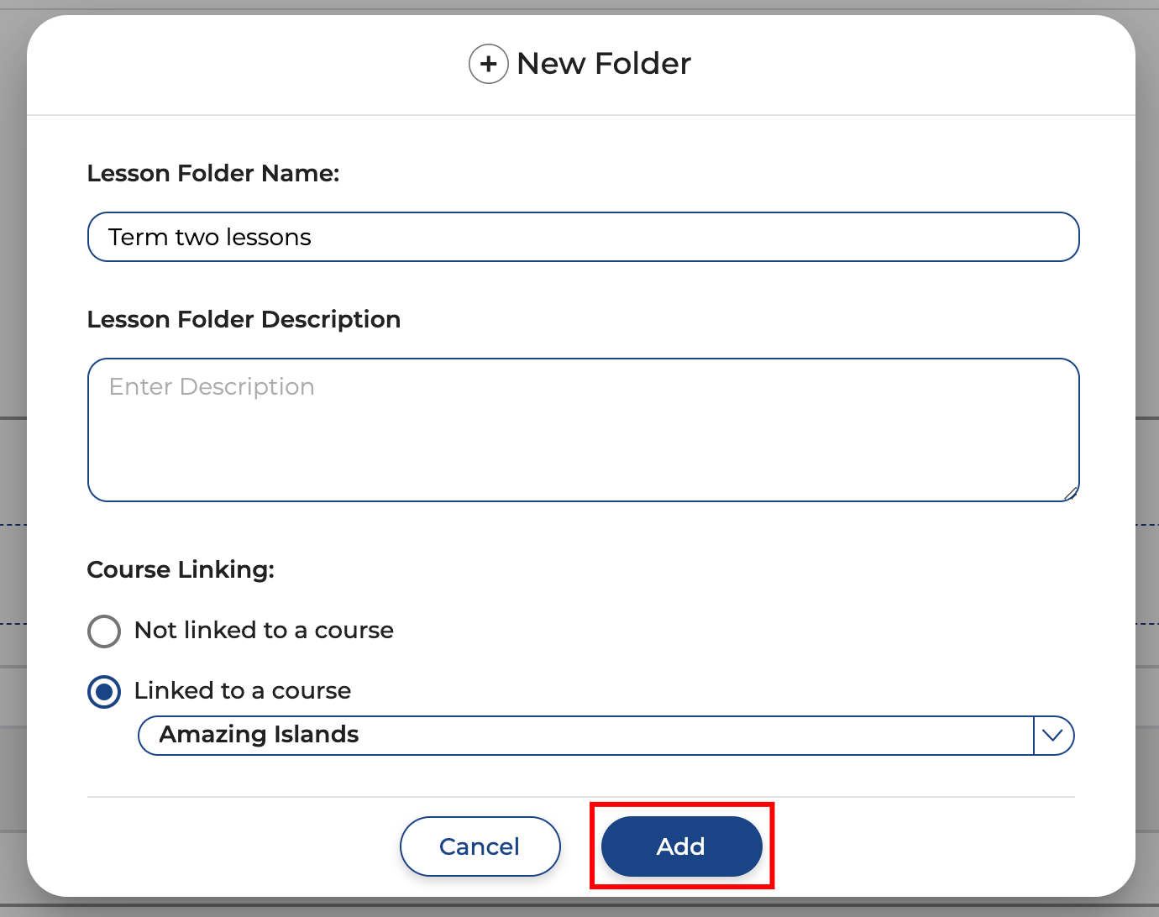The width and height of the screenshot is (1159, 917).
Task: Open the course selection dropdown
Action: click(588, 736)
